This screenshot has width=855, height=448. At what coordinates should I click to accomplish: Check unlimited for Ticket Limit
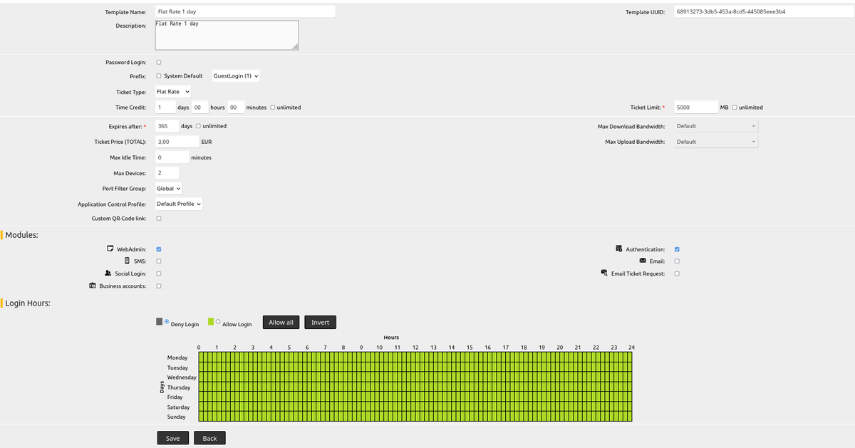[x=735, y=108]
